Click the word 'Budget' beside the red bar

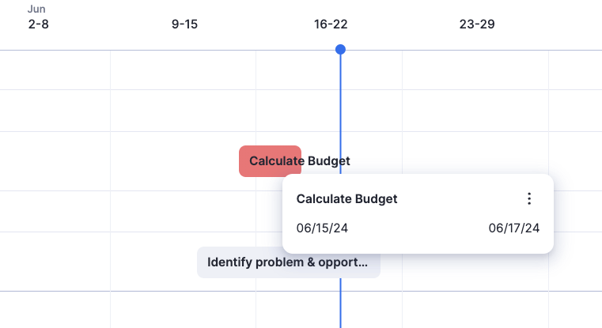coord(328,161)
